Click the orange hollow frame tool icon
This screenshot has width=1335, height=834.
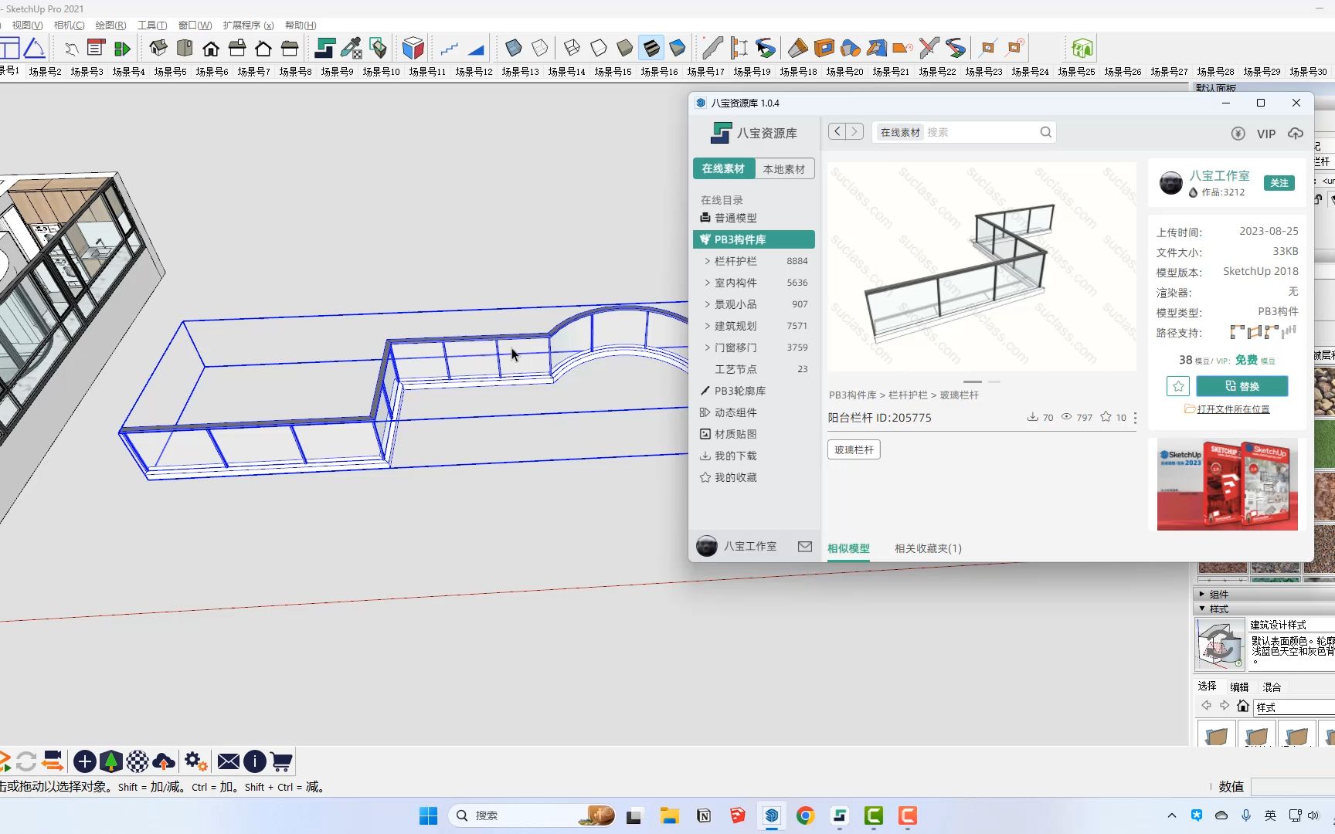tap(824, 48)
